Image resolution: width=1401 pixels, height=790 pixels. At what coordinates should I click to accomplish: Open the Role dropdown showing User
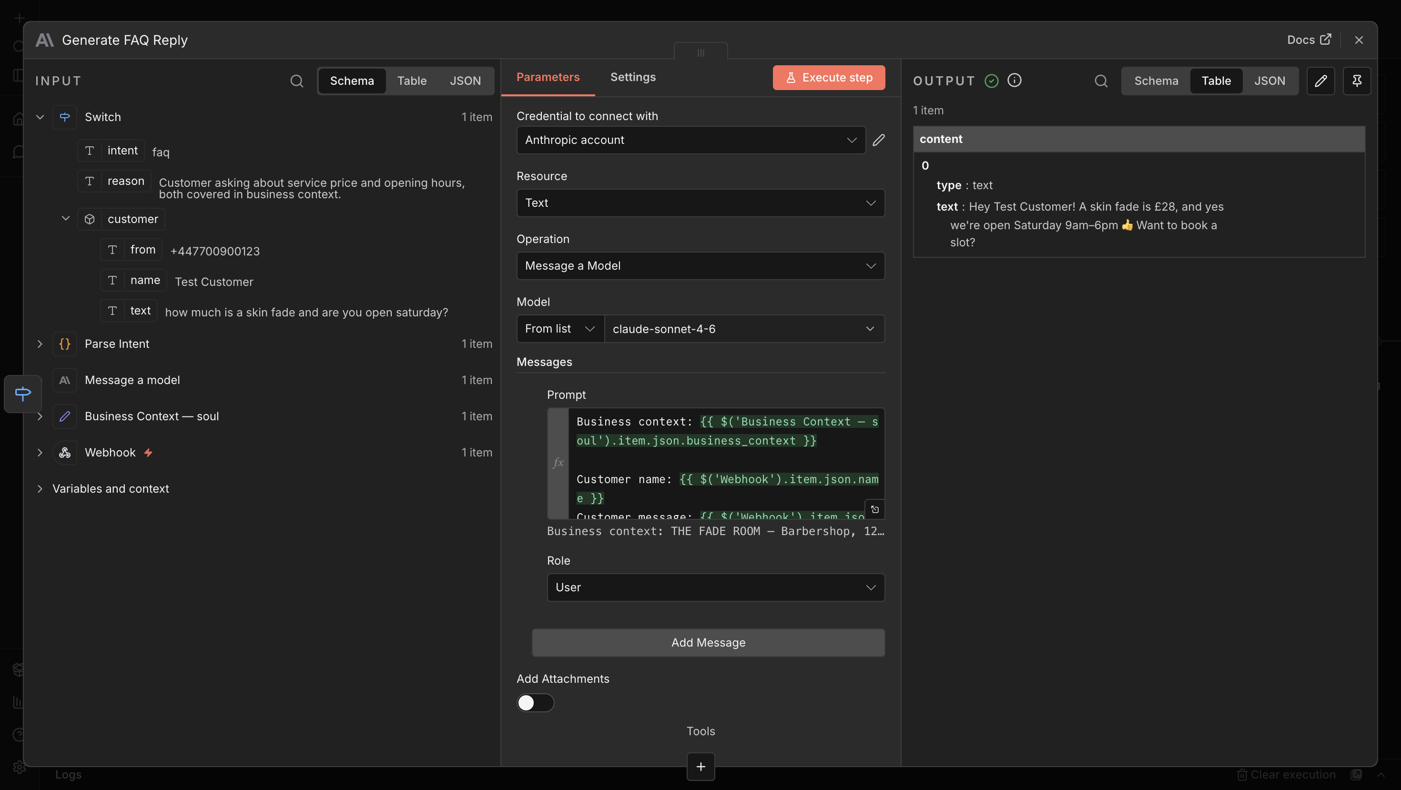(x=716, y=587)
